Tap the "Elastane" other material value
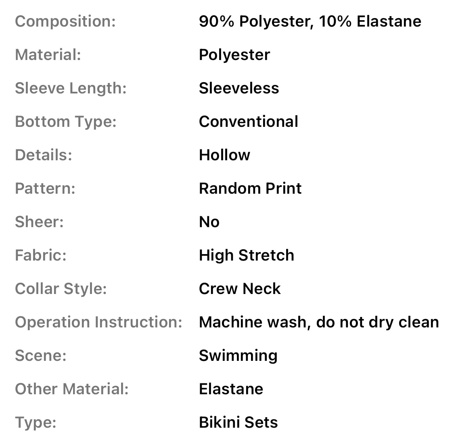The width and height of the screenshot is (454, 443). [231, 389]
